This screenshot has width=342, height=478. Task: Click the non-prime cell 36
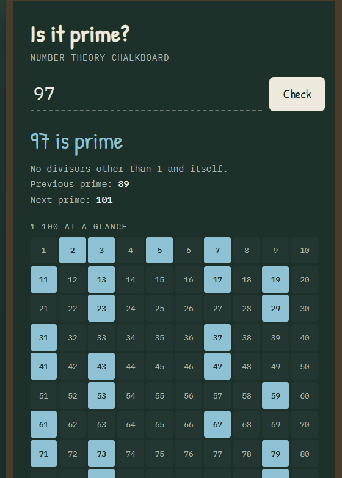click(x=189, y=337)
